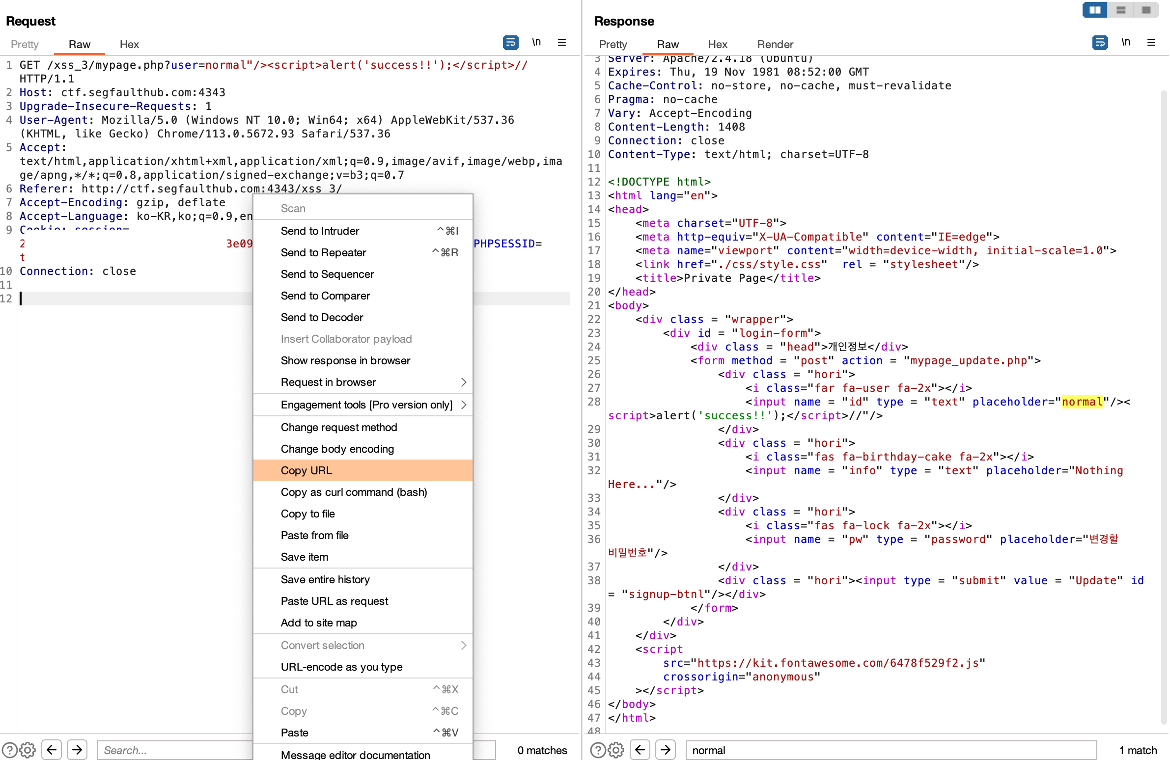Image resolution: width=1170 pixels, height=760 pixels.
Task: Go to next match in Response search
Action: point(665,750)
